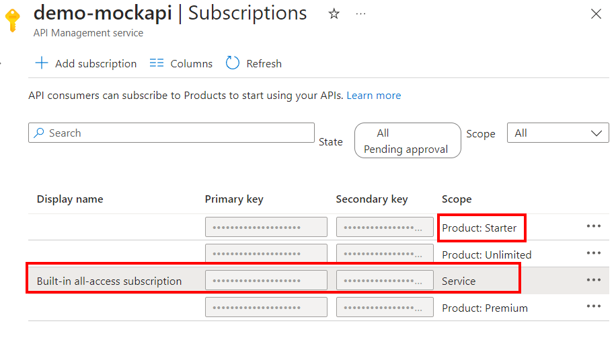
Task: Open more options for Built-in all-access subscription
Action: 593,280
